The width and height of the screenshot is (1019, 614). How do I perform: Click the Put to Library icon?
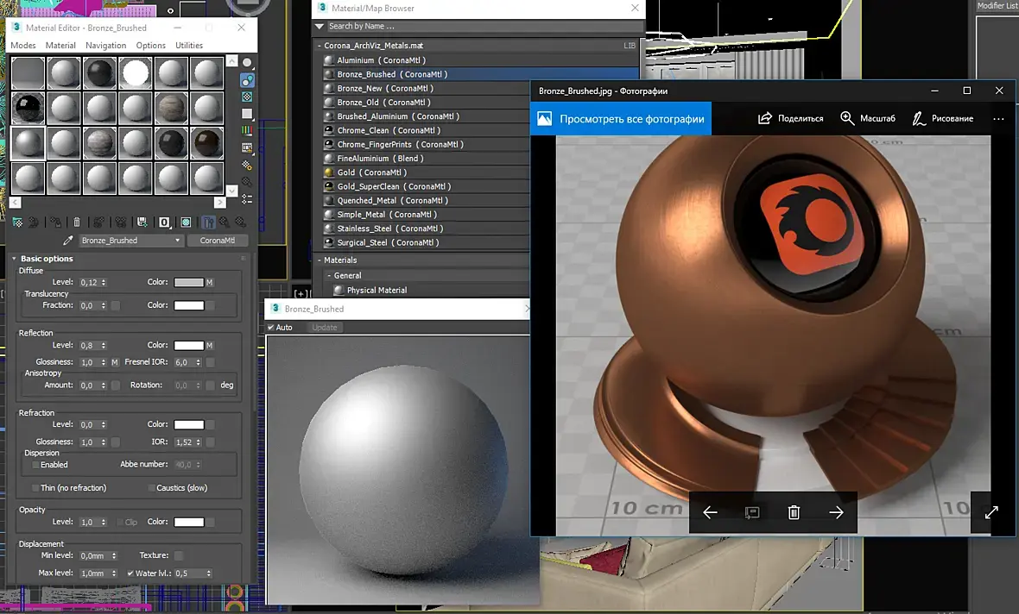[142, 222]
